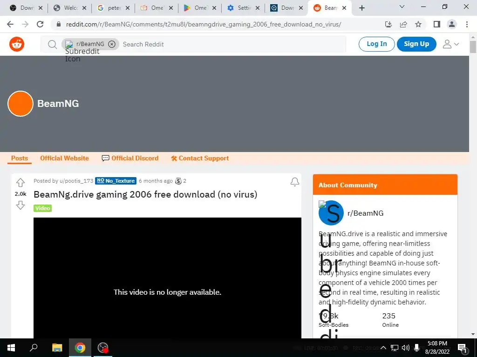
Task: Click the OBS recording taskbar icon
Action: point(103,348)
